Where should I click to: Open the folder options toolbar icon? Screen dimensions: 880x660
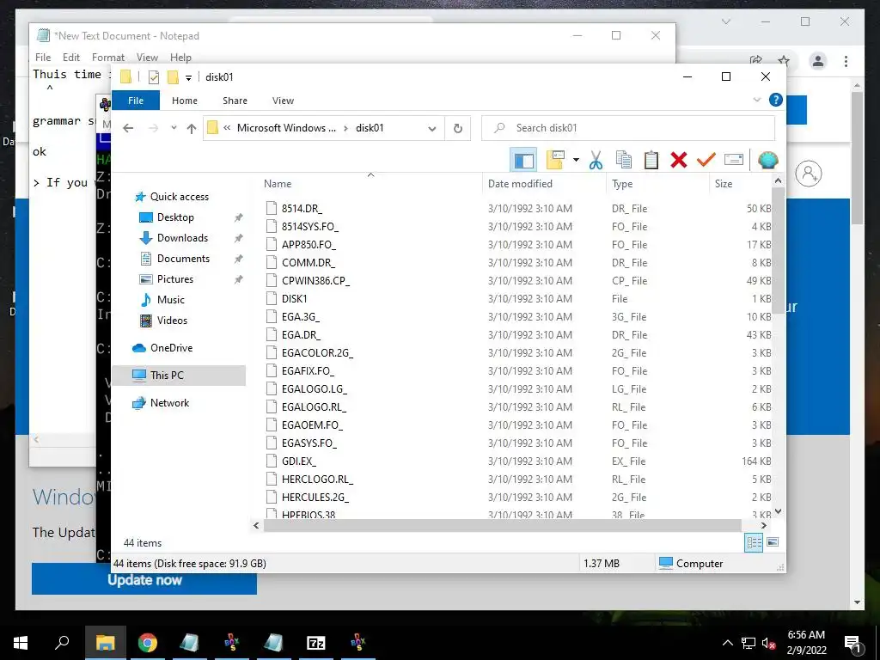[555, 160]
